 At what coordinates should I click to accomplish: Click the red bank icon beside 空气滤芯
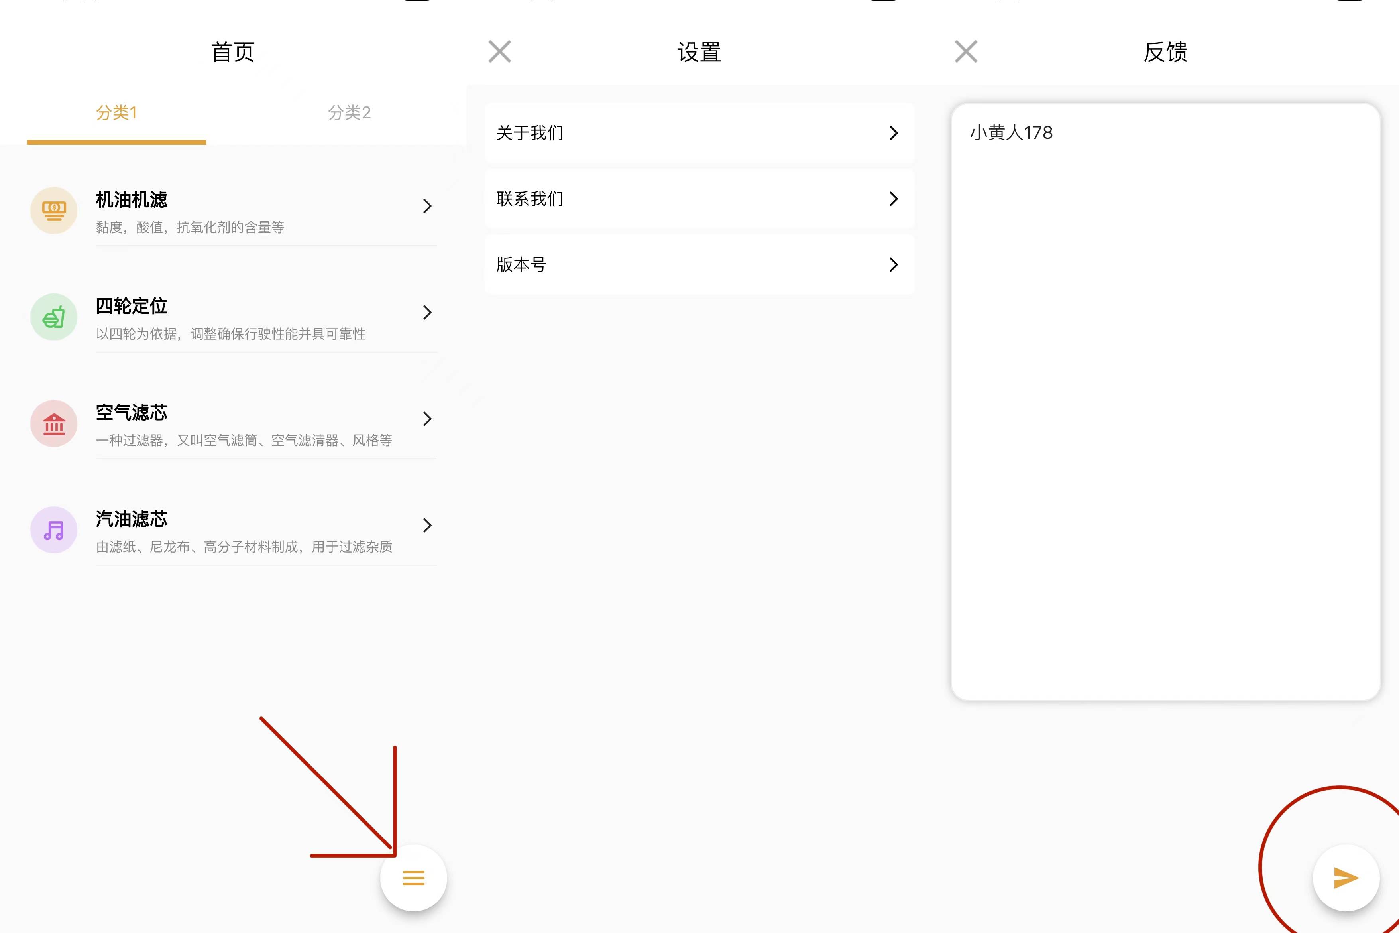pos(53,424)
